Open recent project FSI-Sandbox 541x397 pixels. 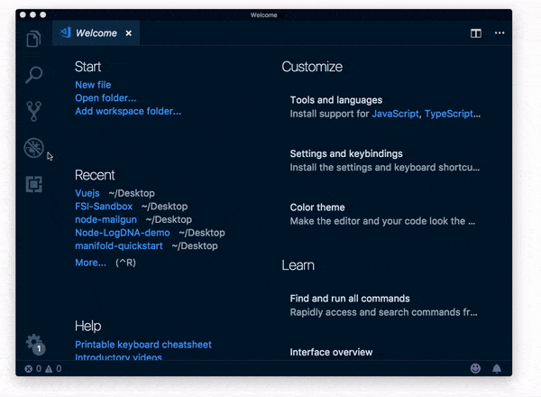pos(104,207)
